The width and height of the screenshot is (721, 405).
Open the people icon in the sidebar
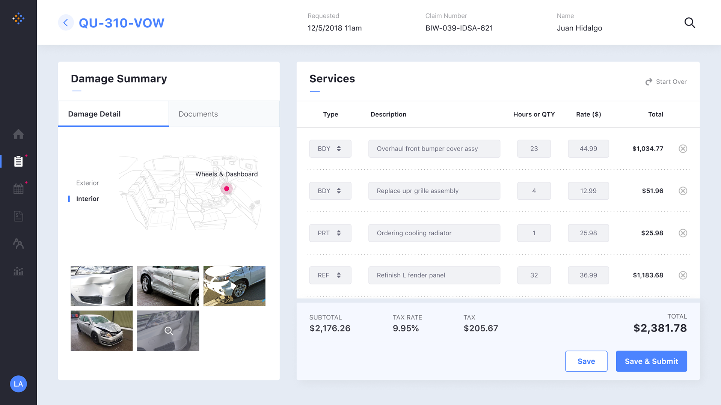coord(18,244)
